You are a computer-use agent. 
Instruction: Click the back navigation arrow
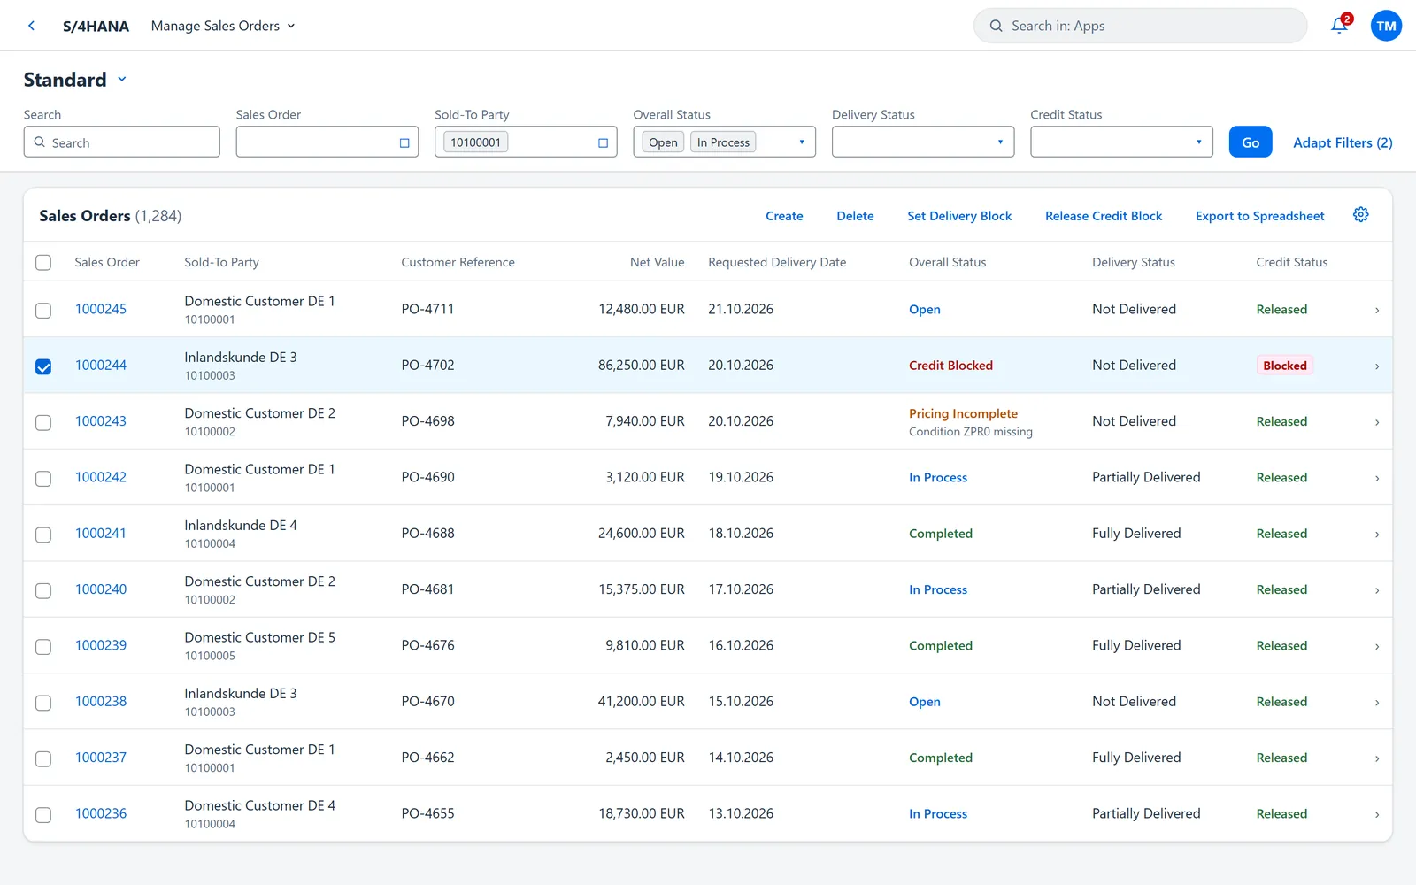(x=32, y=26)
